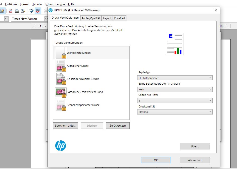Click the HP logo in the title bar
237x169 pixels.
[51, 10]
